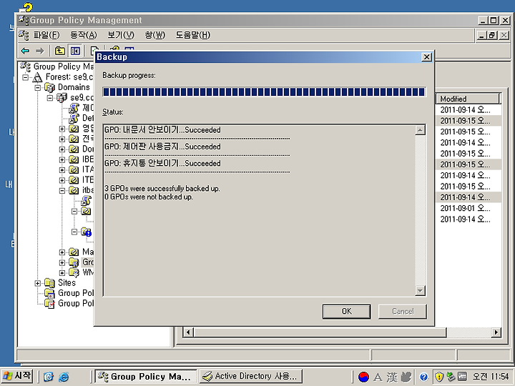Click the Backup progress bar
Image resolution: width=515 pixels, height=386 pixels.
coord(264,91)
